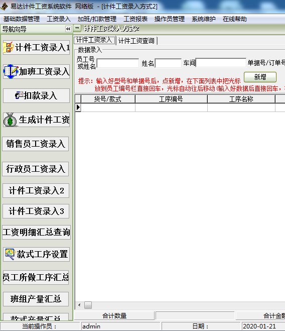This screenshot has width=285, height=331.
Task: Click the 工序编号 column header
Action: coord(171,99)
